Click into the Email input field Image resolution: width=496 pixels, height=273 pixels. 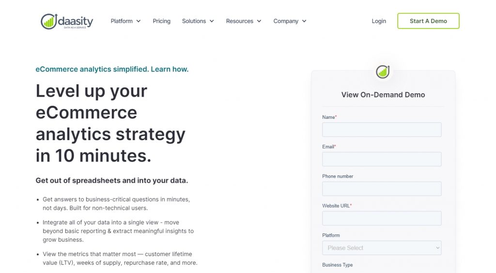tap(382, 159)
